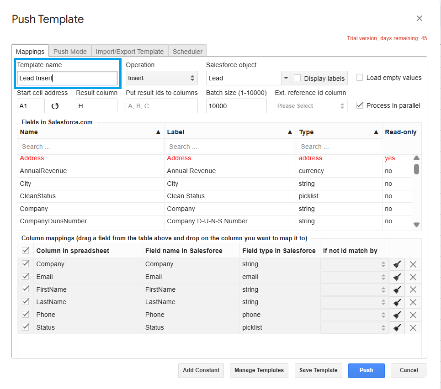Sort fields by Name column arrow
Screen dimensions: 441x389
[x=158, y=132]
